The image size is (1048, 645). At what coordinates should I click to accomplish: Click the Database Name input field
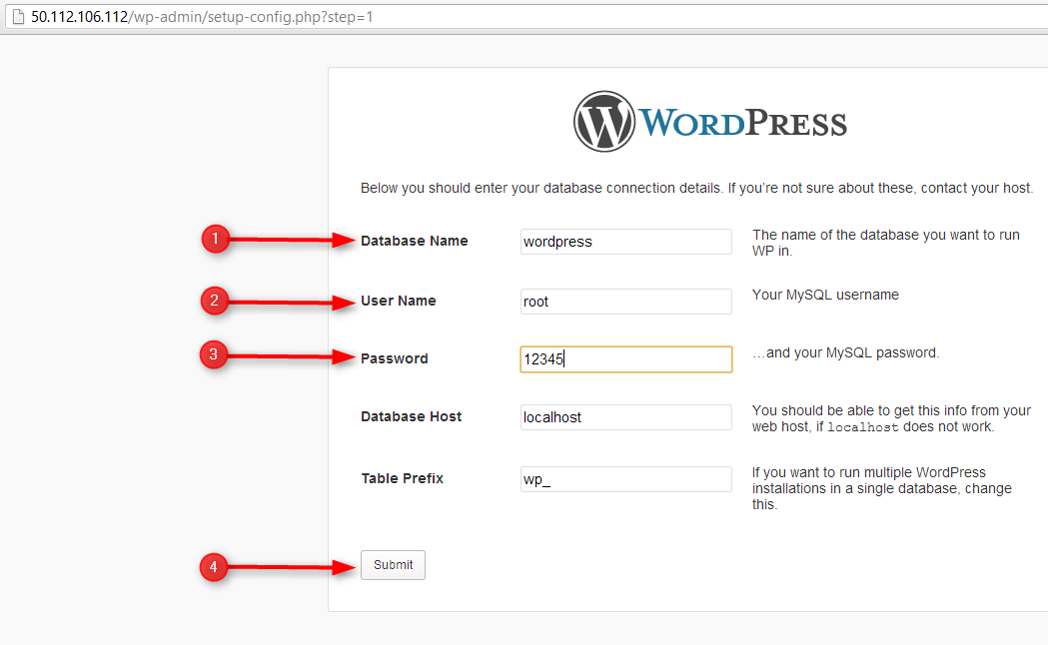point(626,242)
